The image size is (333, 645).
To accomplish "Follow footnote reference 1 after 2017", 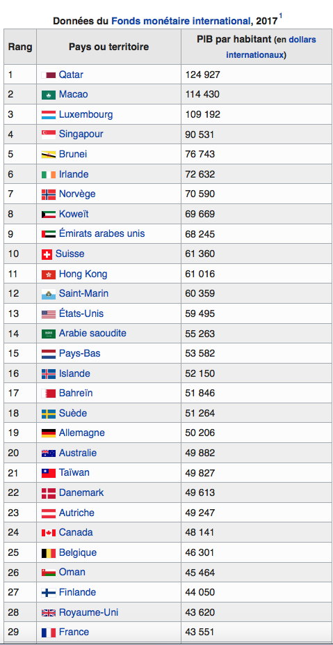I will [281, 16].
